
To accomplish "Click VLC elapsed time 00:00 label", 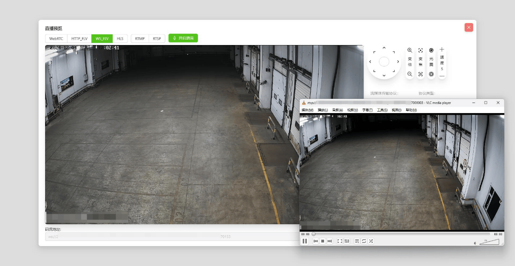I will click(305, 234).
